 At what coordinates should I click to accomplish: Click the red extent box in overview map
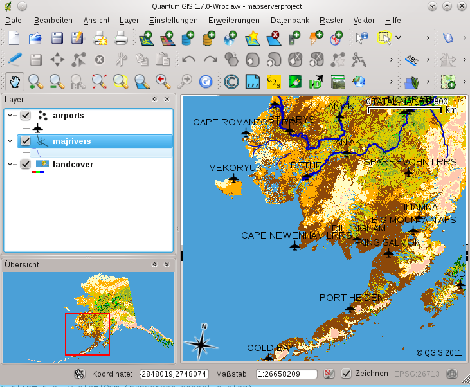[87, 334]
